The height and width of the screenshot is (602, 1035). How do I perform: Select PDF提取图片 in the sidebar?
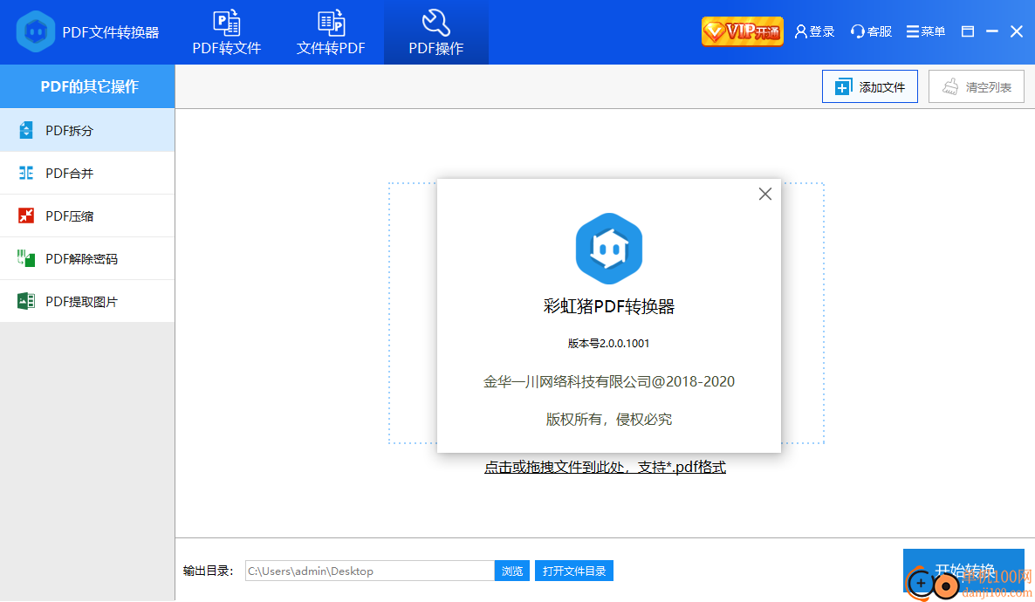click(x=87, y=302)
